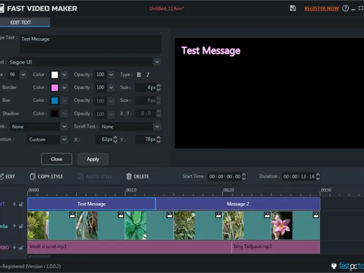Adjust the X position stepper

pos(116,140)
